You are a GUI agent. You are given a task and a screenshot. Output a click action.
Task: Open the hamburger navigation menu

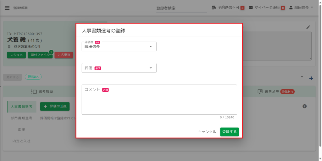[x=7, y=8]
